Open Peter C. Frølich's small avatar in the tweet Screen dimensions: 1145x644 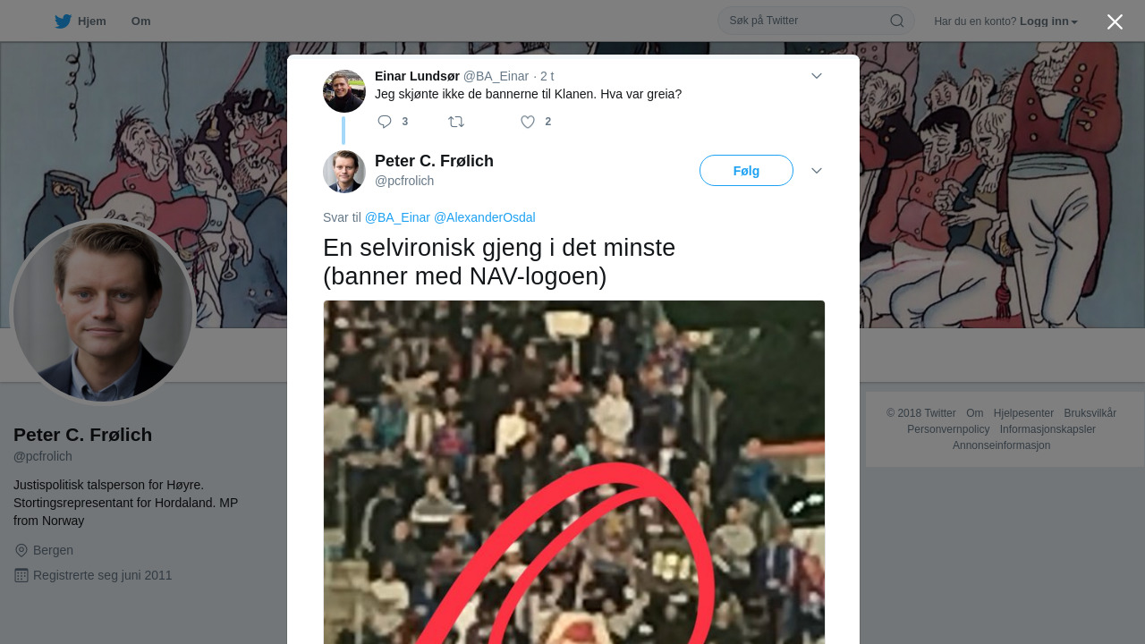tap(344, 172)
